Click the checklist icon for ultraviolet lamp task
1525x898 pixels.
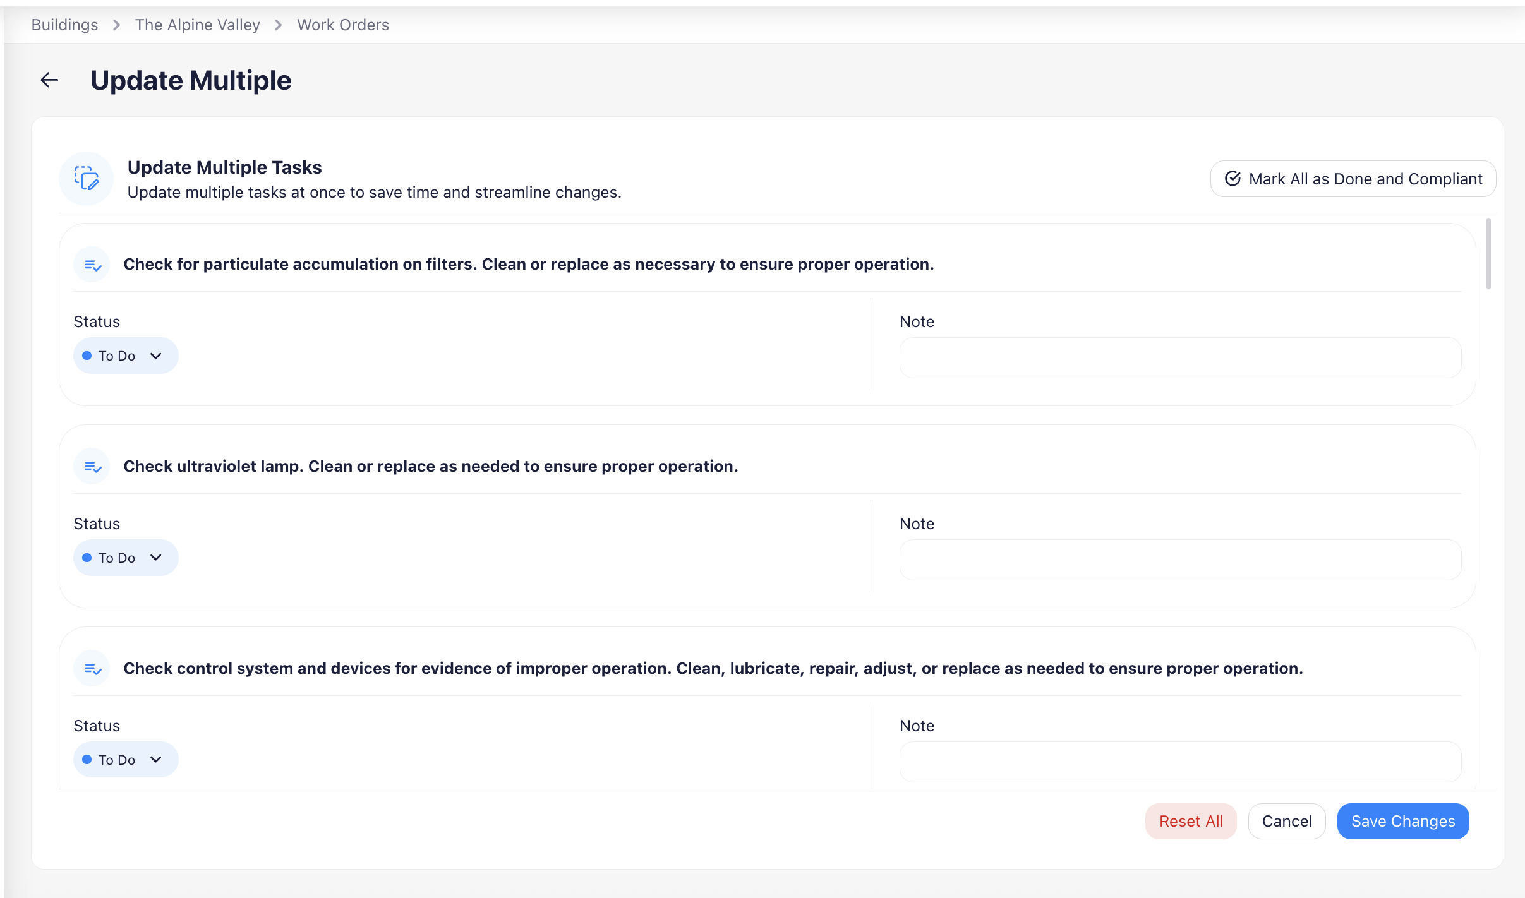[92, 467]
